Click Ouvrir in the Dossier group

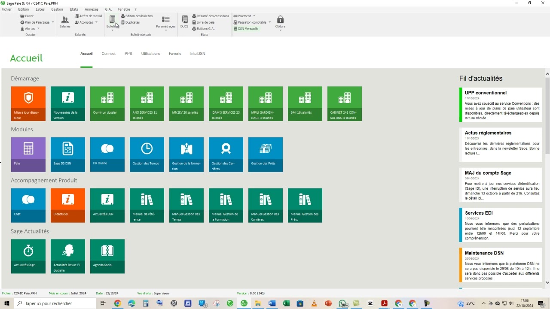click(x=27, y=16)
